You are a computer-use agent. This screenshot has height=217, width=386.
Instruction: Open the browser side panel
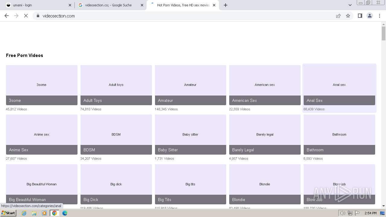tap(360, 16)
